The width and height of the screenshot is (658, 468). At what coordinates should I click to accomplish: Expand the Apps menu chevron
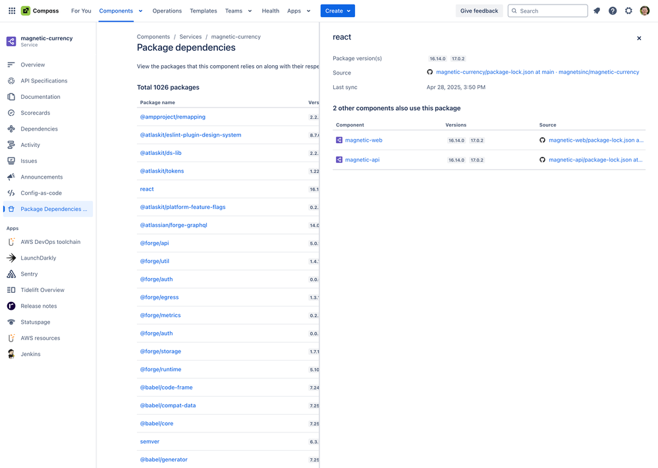pyautogui.click(x=308, y=11)
